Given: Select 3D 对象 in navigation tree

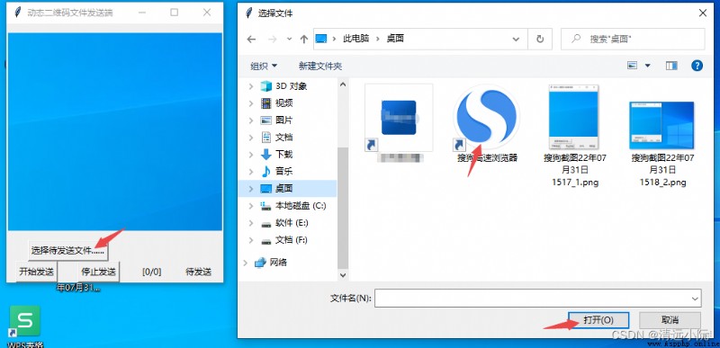Looking at the screenshot, I should click(x=283, y=85).
